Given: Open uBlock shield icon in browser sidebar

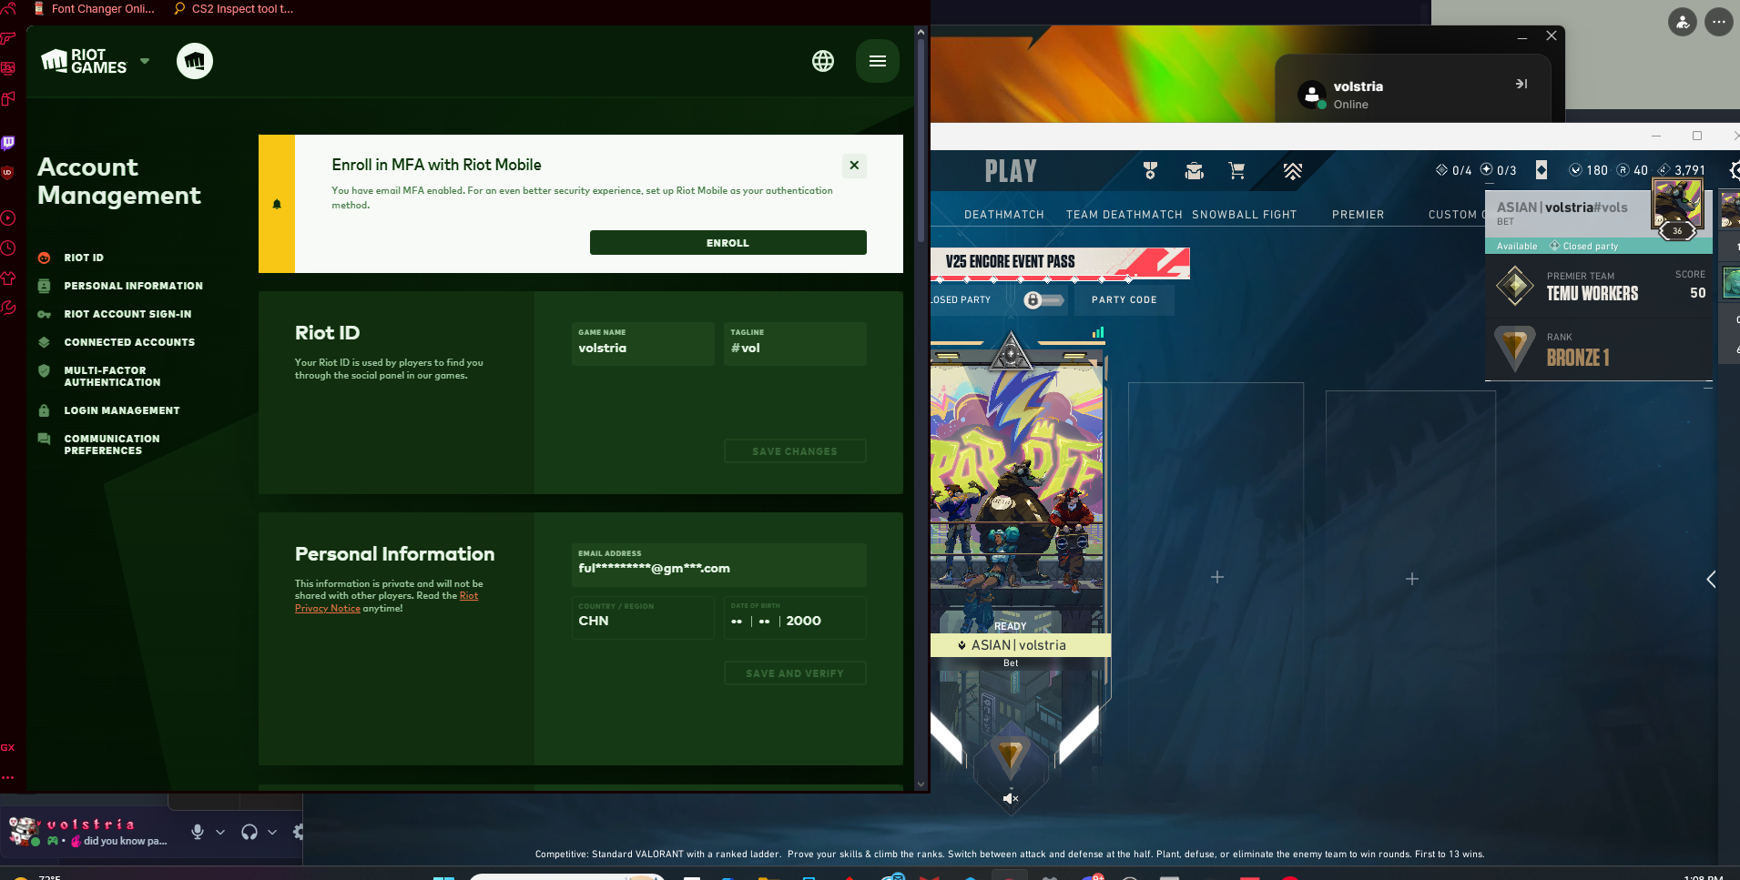Looking at the screenshot, I should pos(8,173).
